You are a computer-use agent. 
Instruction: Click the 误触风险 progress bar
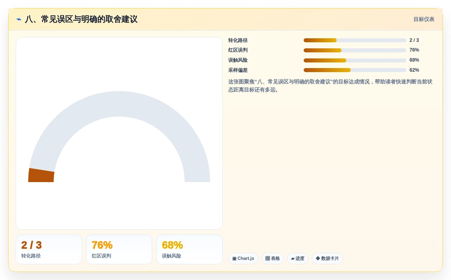(355, 60)
